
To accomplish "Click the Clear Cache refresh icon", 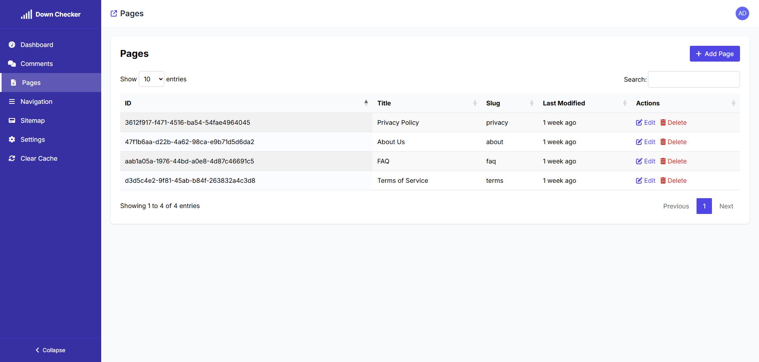I will click(x=12, y=158).
